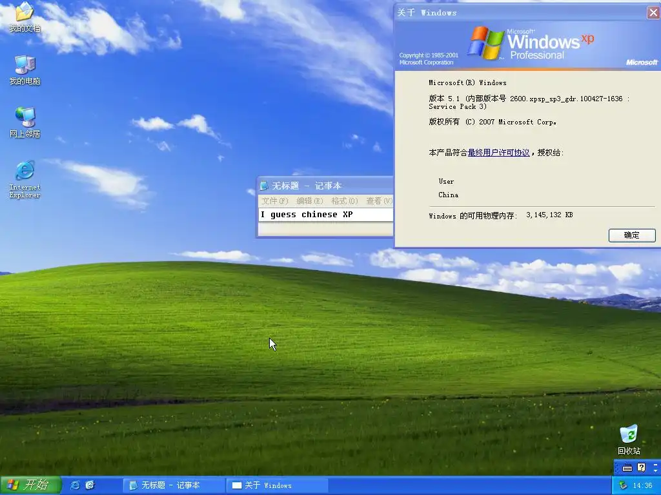Click the "China" organization text

pos(448,195)
